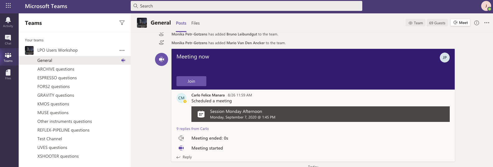
Task: Click into the Search field
Action: (247, 6)
